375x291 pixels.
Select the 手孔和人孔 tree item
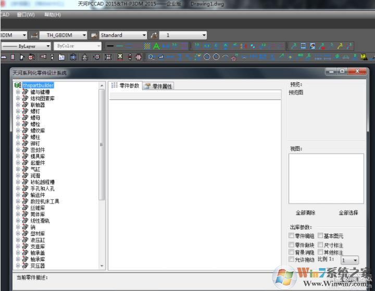tap(42, 188)
